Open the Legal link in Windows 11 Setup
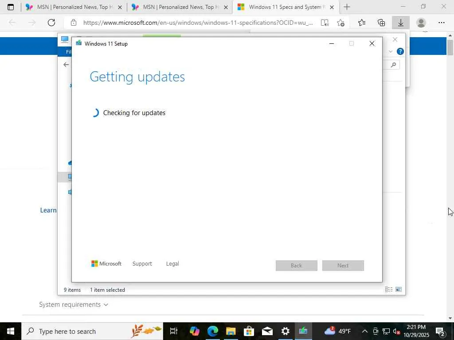 click(x=172, y=264)
